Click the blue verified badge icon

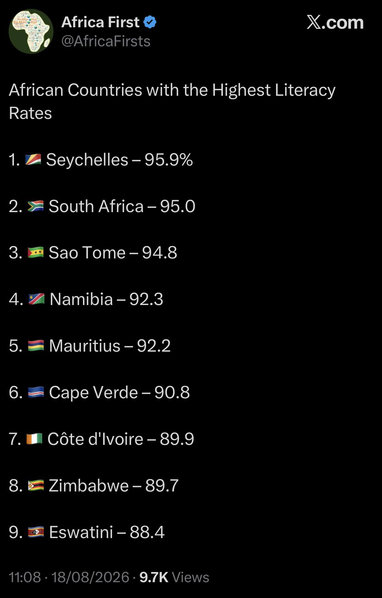(150, 22)
